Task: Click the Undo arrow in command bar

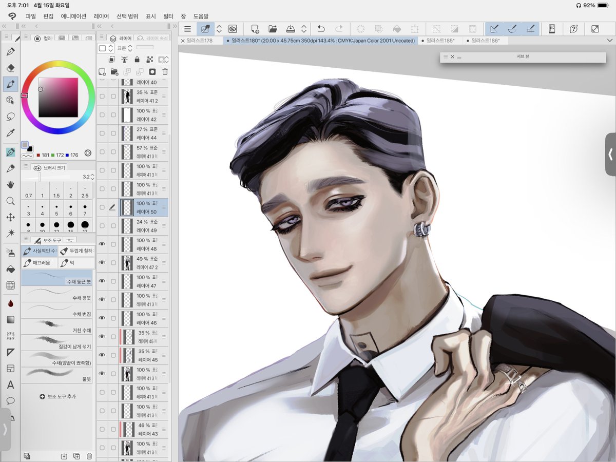Action: tap(321, 29)
